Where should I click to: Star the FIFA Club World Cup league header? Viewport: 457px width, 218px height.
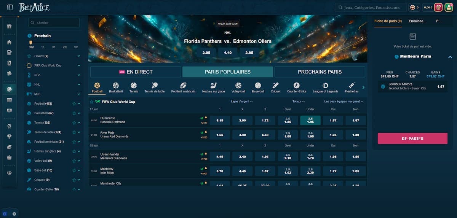coord(91,102)
